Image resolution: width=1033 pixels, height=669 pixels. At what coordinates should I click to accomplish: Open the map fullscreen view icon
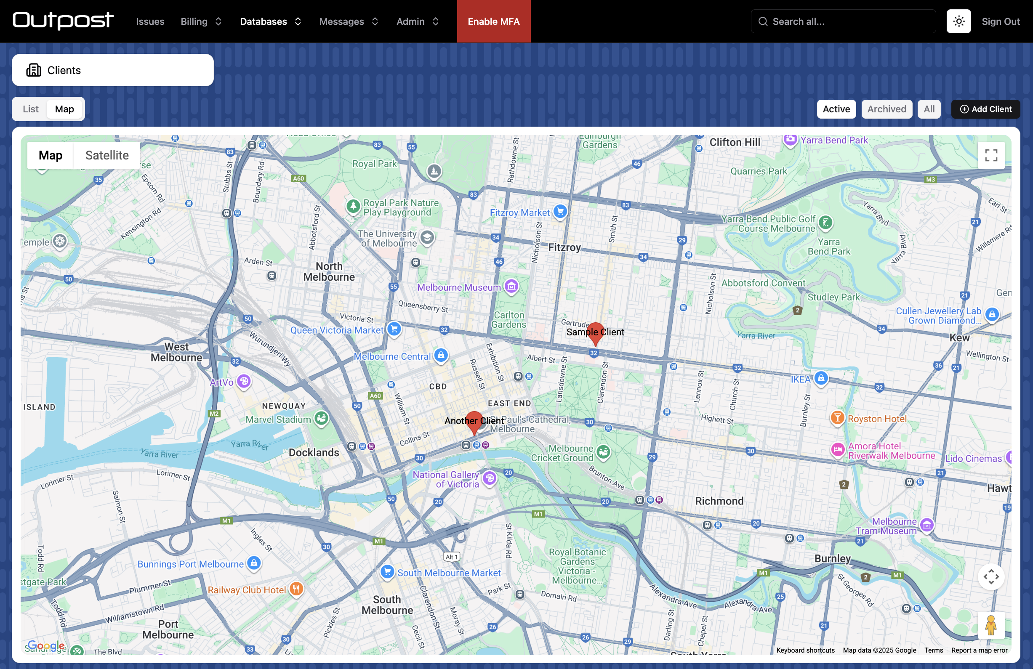click(991, 155)
